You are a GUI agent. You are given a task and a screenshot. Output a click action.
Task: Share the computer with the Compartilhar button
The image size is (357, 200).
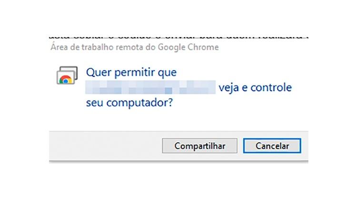[199, 146]
